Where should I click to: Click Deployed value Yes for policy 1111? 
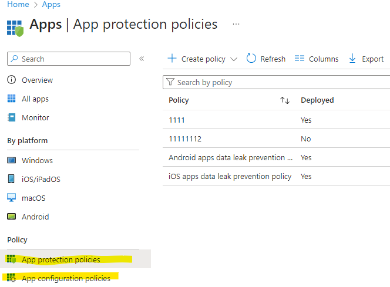tap(306, 120)
